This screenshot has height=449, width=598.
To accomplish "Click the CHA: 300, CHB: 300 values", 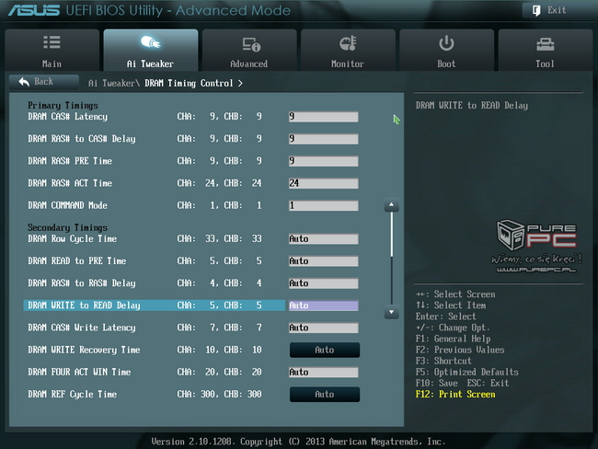I will click(x=220, y=394).
